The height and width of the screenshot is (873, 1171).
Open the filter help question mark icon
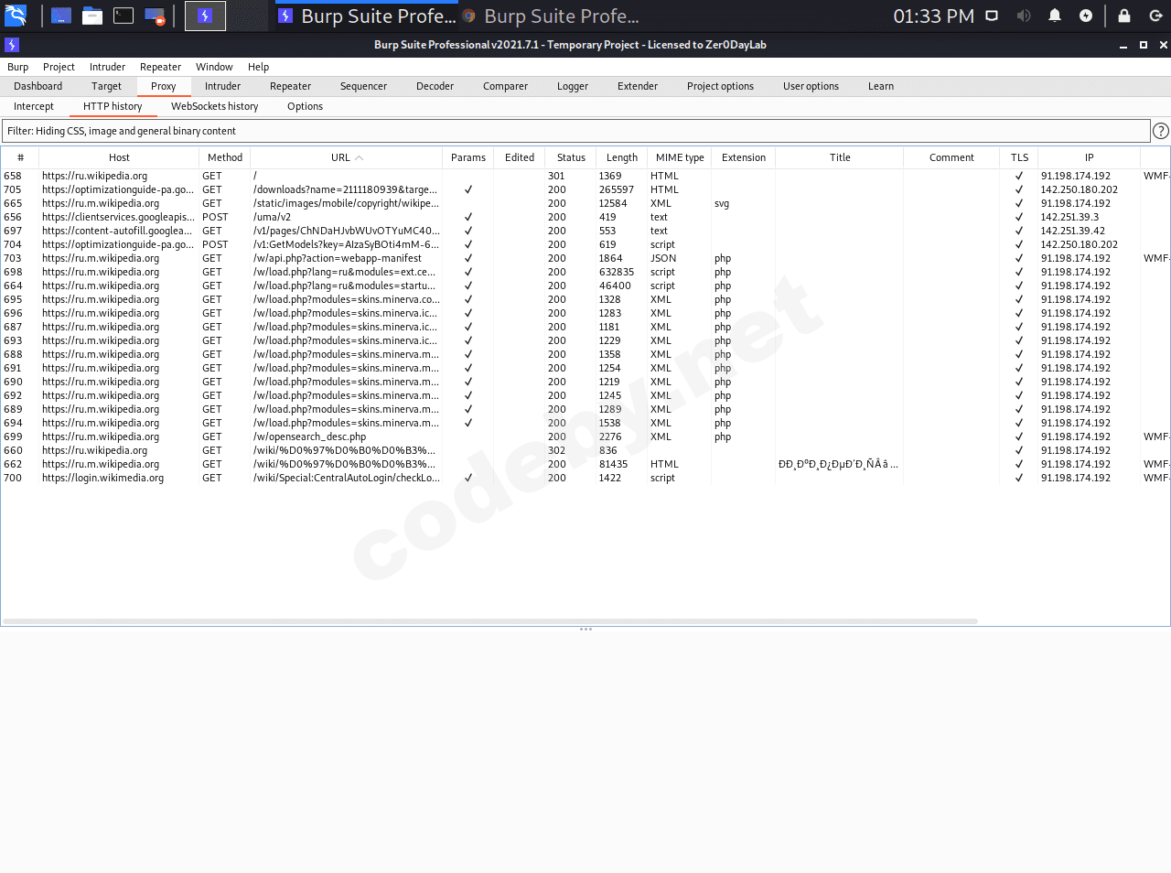[x=1161, y=131]
